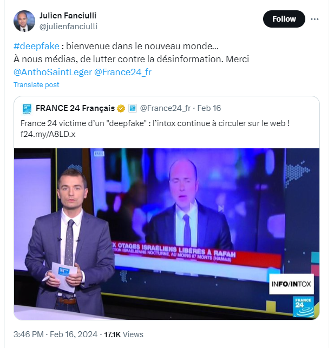The height and width of the screenshot is (348, 334).
Task: Click the affiliate badge beside verified checkmark
Action: [133, 108]
